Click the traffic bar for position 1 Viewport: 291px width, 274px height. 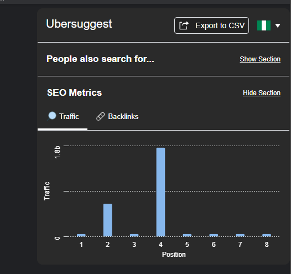pyautogui.click(x=81, y=235)
